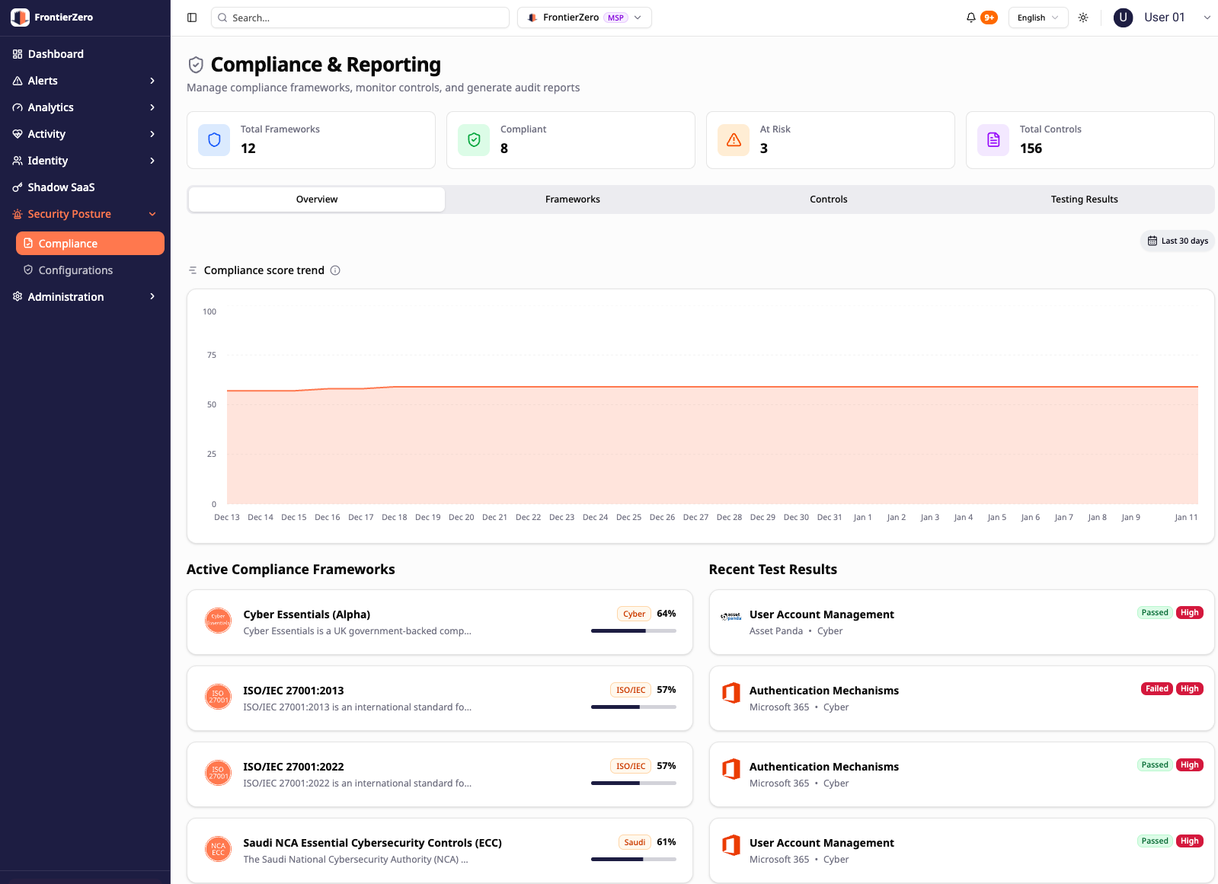Toggle the light/dark theme sun icon
Viewport: 1218px width, 884px height.
(1083, 18)
